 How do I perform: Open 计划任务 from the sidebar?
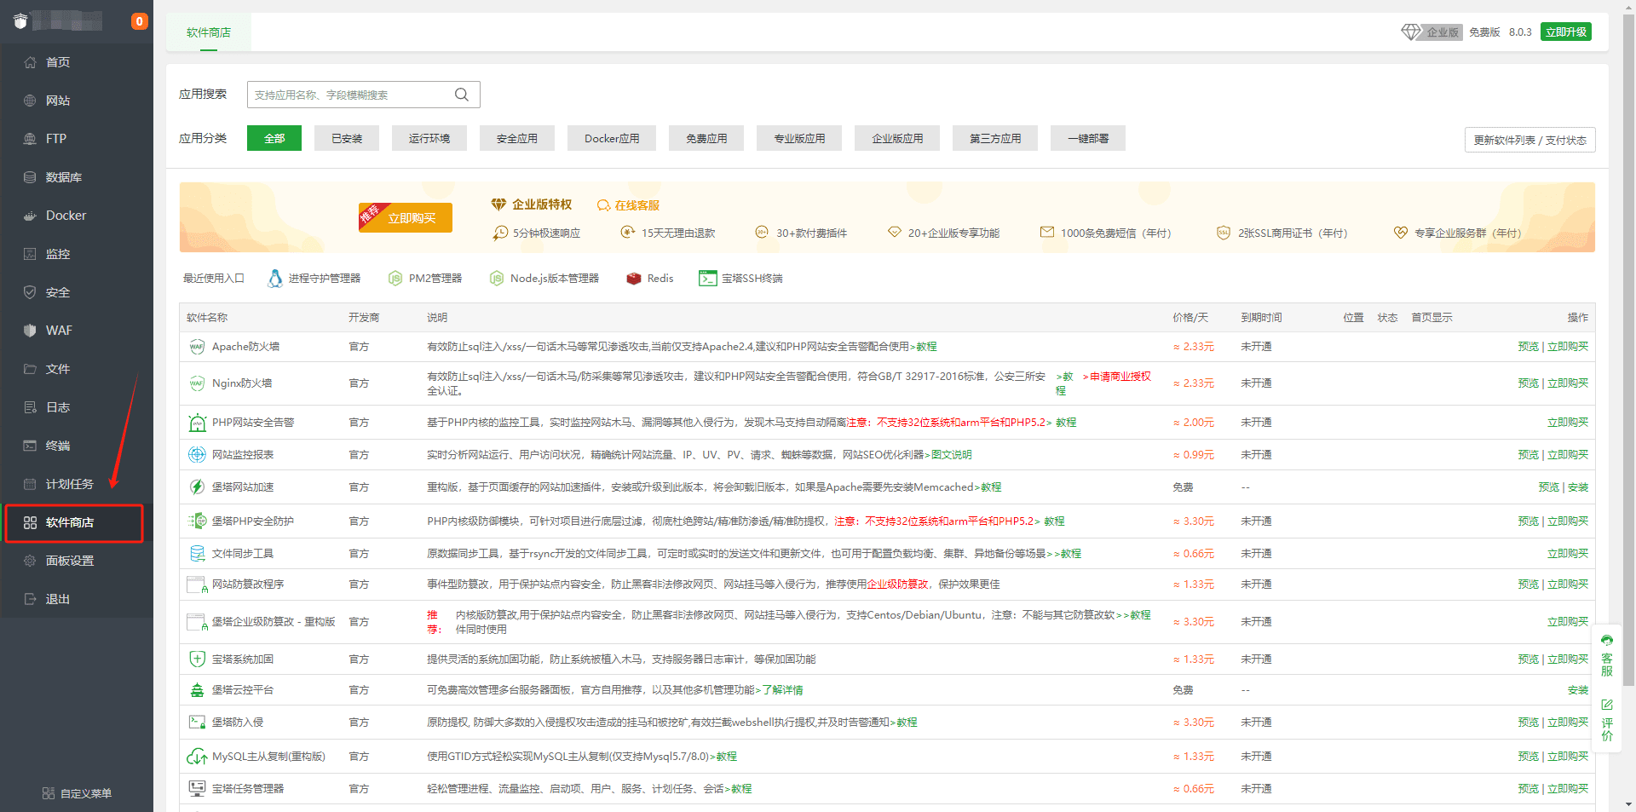[x=69, y=484]
